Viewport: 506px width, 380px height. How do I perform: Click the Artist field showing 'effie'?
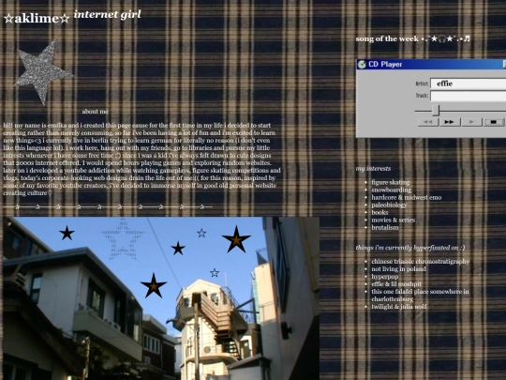(469, 84)
